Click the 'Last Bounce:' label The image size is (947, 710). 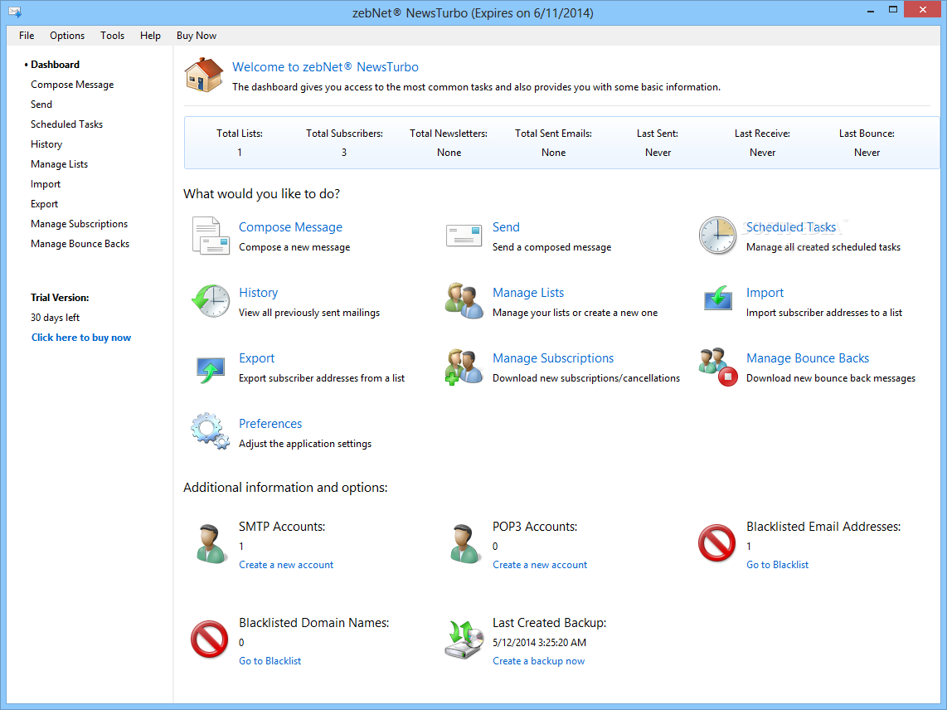(x=867, y=134)
